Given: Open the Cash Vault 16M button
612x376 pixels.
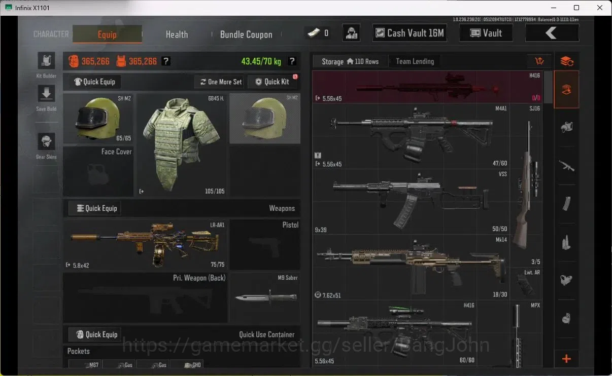Looking at the screenshot, I should click(x=409, y=33).
